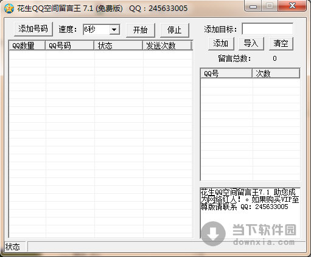Image resolution: width=311 pixels, height=257 pixels.
Task: Click the 添加号码 button
Action: (x=33, y=29)
